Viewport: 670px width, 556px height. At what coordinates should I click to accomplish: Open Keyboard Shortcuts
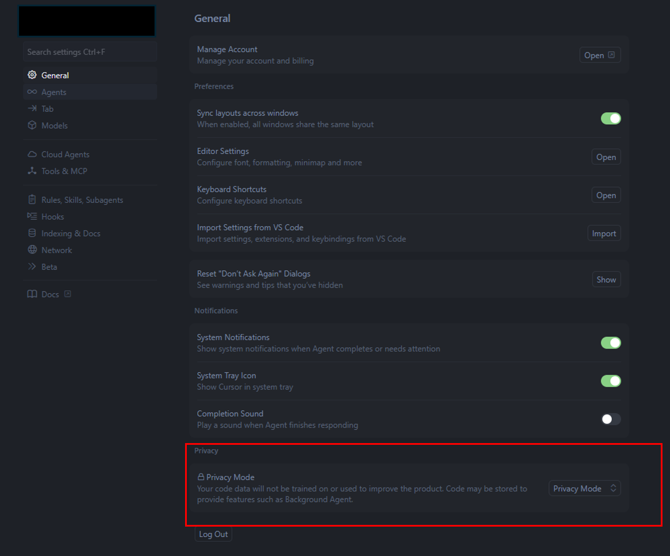click(x=606, y=195)
